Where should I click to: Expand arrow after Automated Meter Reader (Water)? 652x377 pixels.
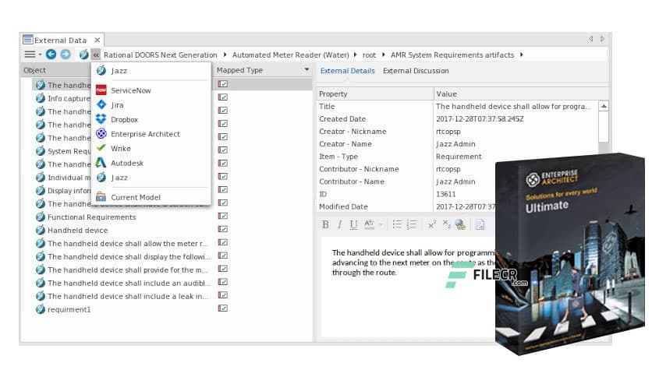point(355,55)
